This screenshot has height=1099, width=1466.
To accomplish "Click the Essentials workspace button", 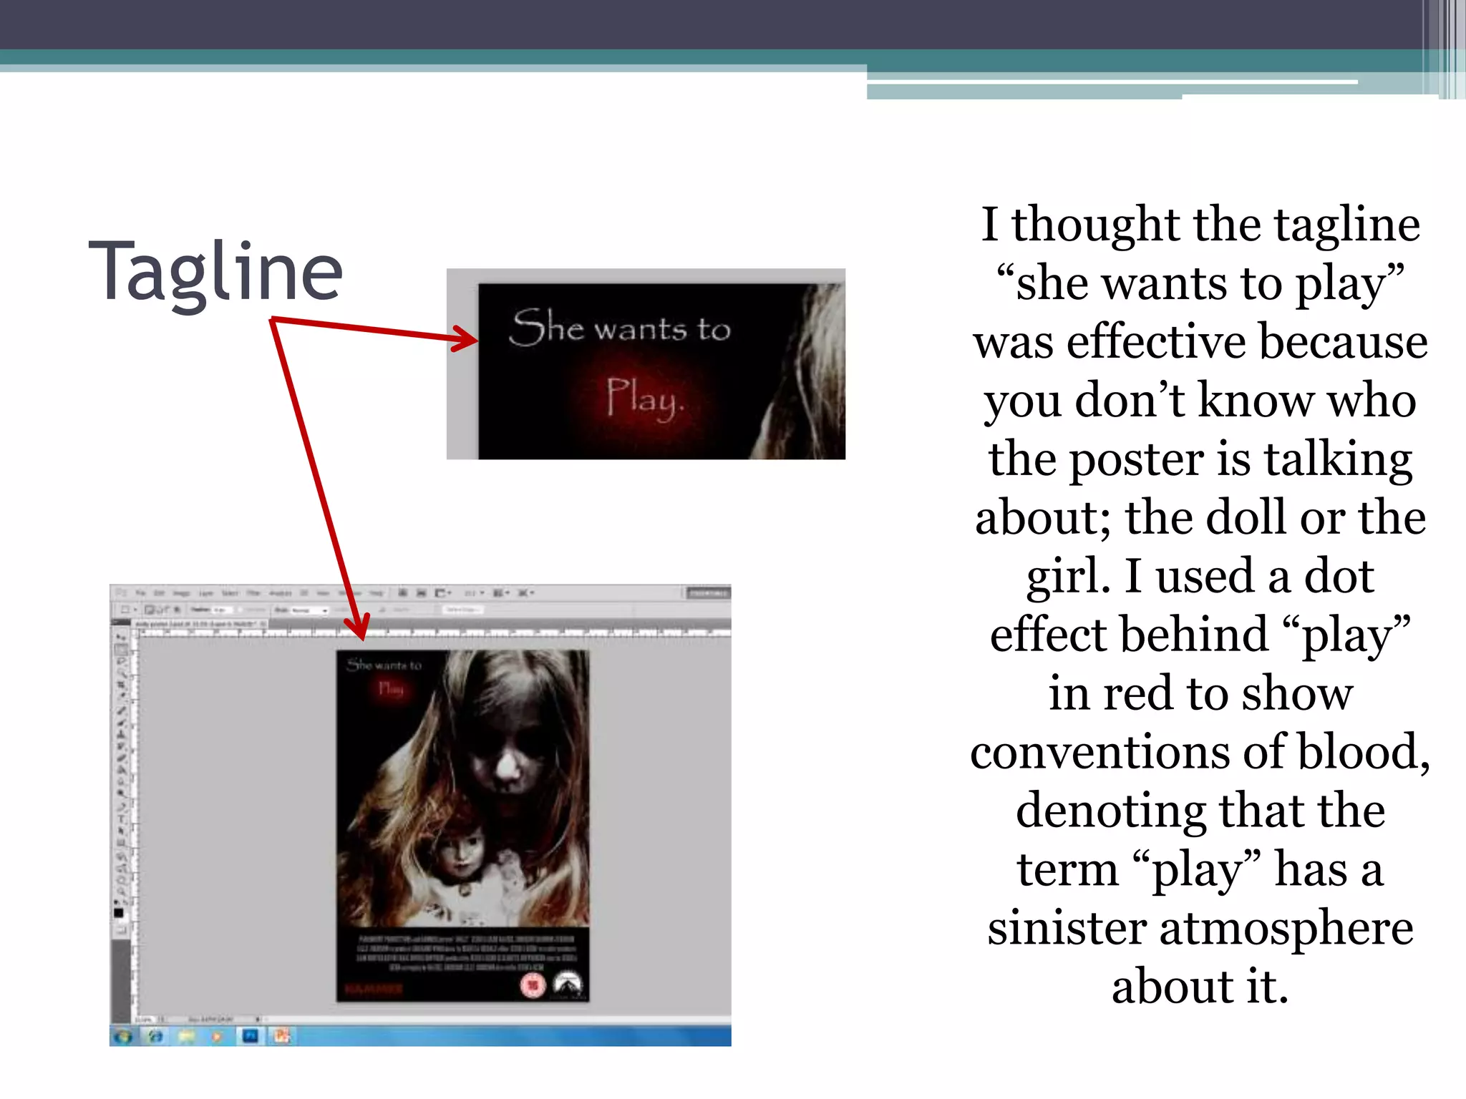I will click(x=707, y=593).
